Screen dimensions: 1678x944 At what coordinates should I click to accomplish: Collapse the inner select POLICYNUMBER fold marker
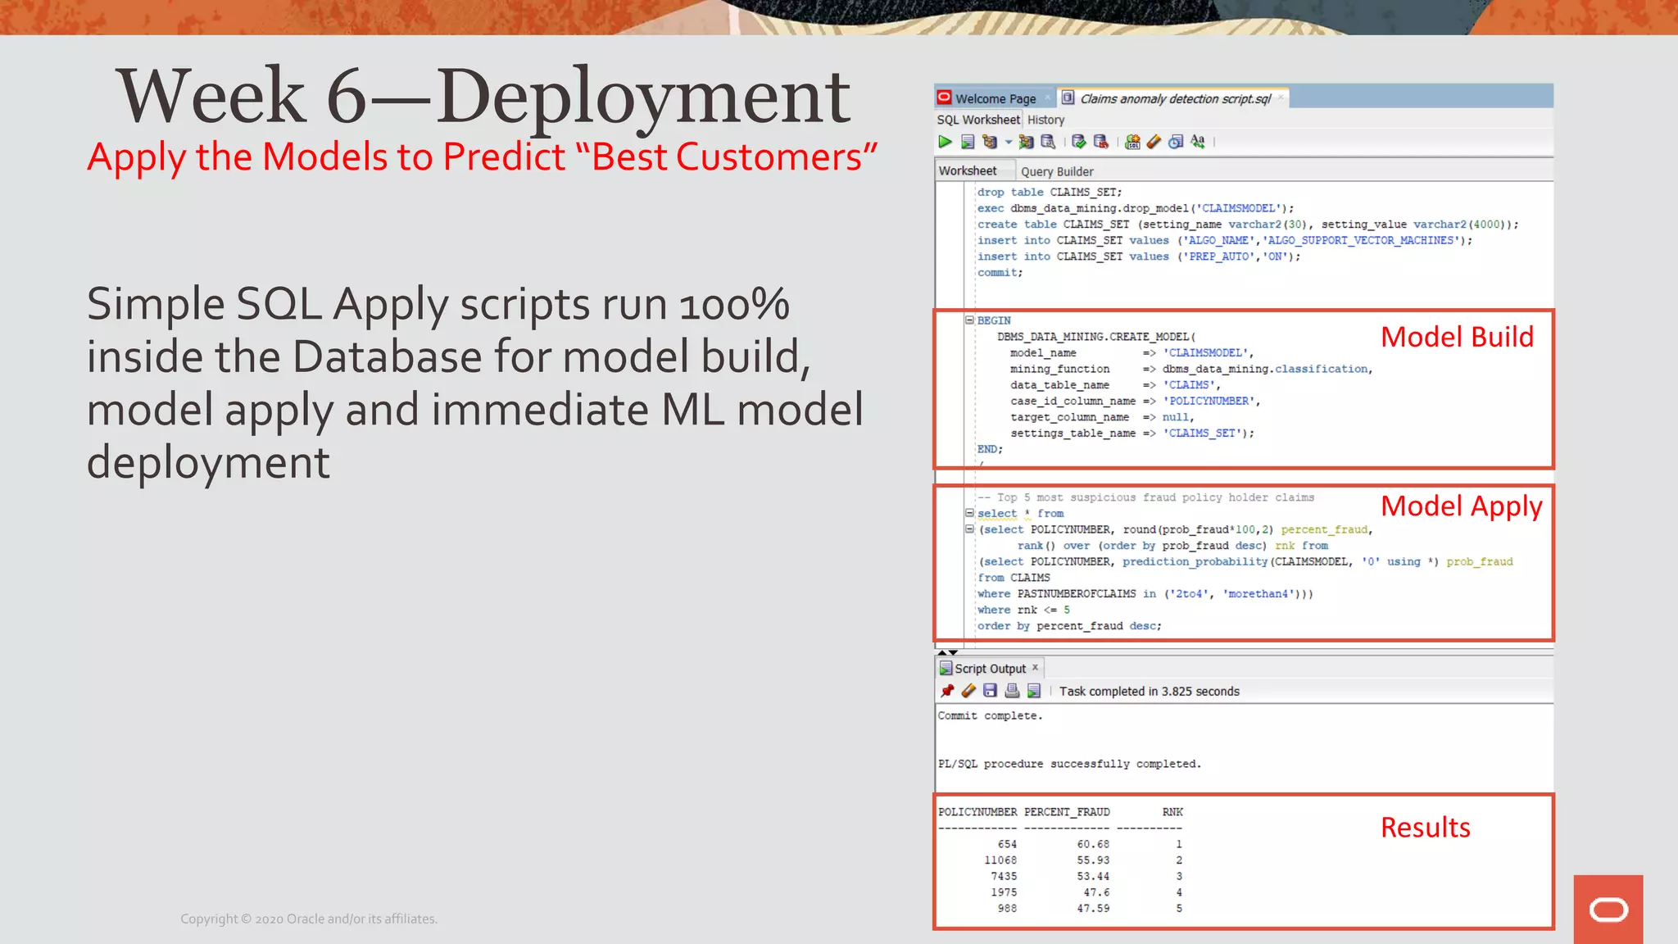click(x=969, y=529)
